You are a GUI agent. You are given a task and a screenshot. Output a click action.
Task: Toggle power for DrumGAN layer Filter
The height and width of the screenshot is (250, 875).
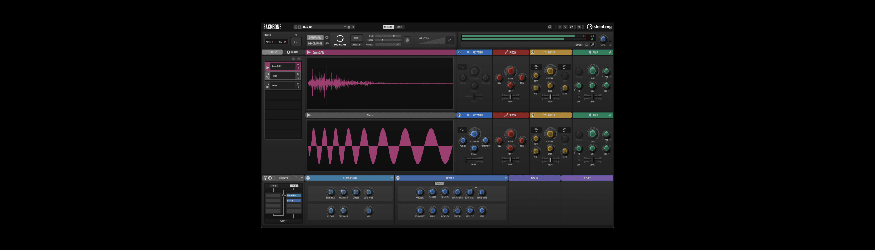(533, 52)
